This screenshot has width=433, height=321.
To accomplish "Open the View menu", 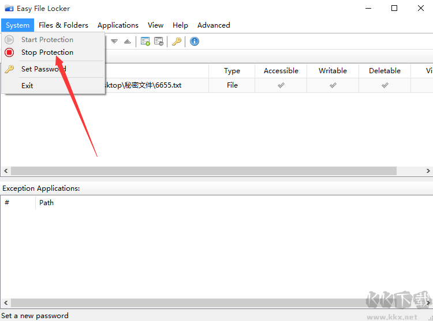I will (155, 25).
